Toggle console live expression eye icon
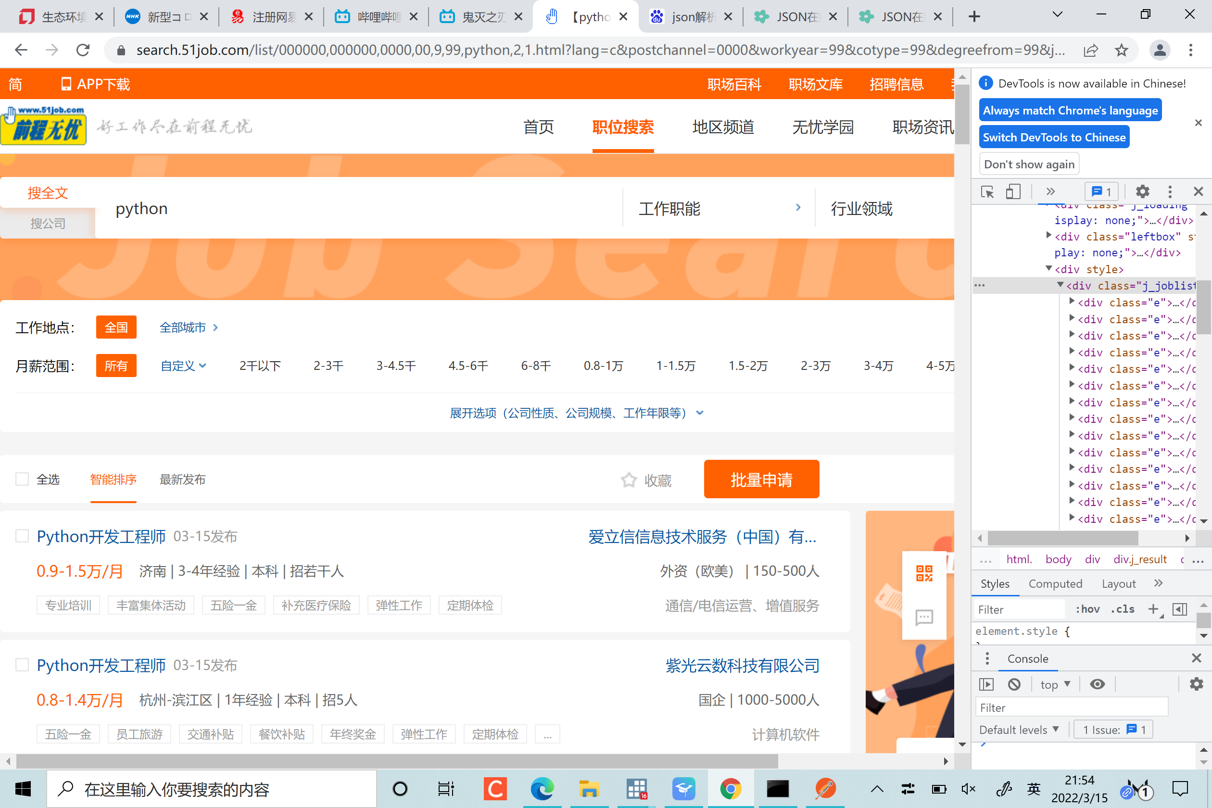Viewport: 1212px width, 808px height. click(1098, 684)
